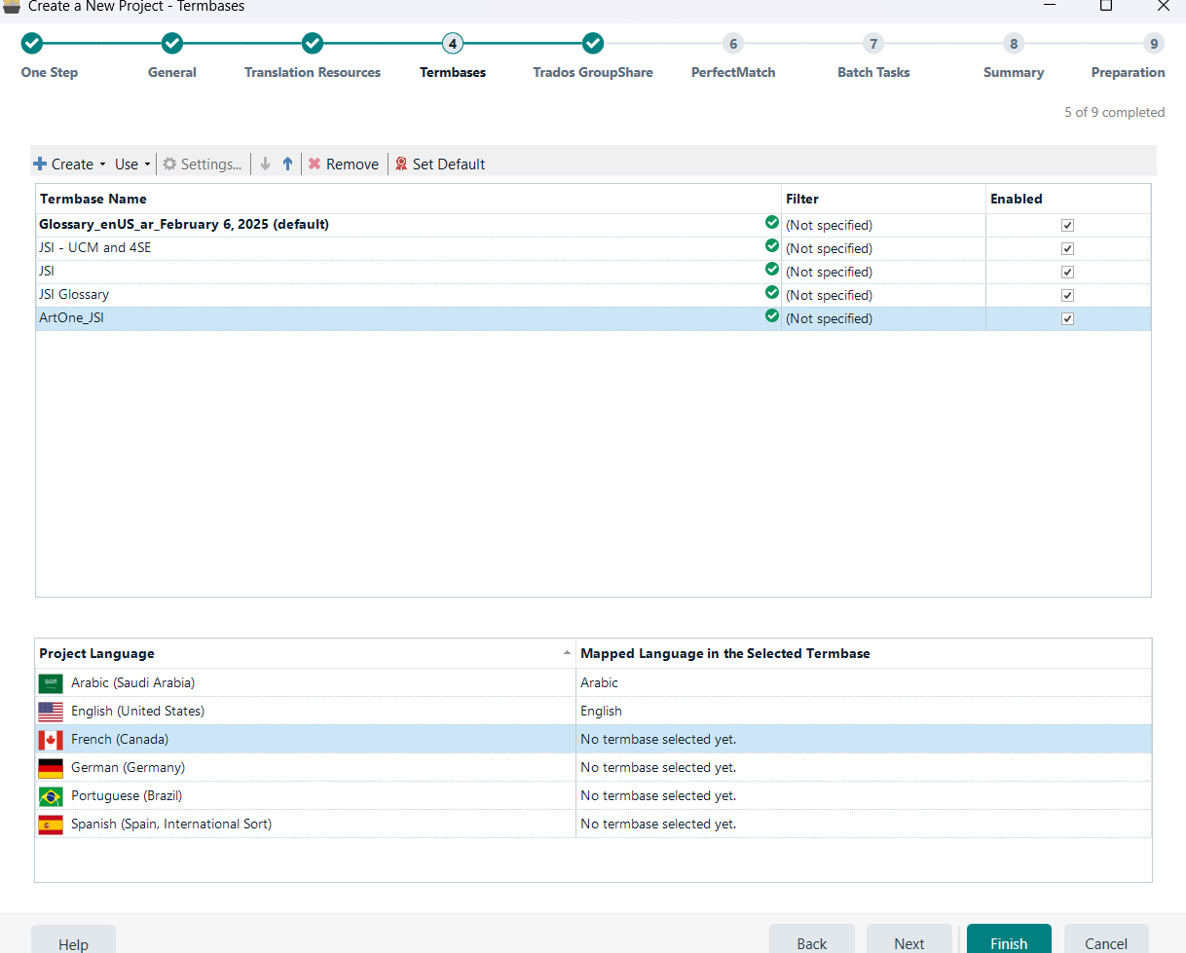
Task: Click the Summary step 8 circle
Action: tap(1014, 44)
